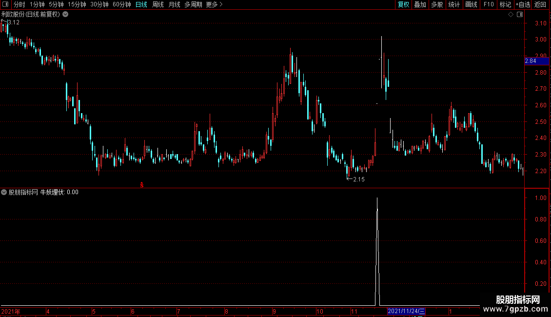Switch to 月线 monthly chart
The image size is (551, 317).
174,4
